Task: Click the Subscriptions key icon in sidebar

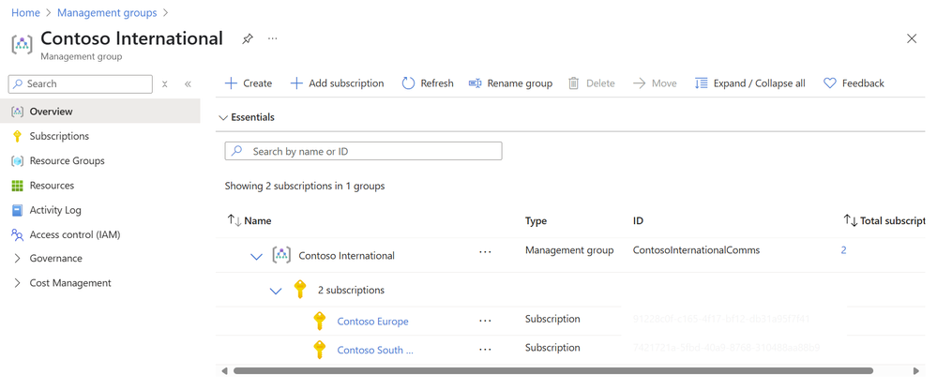Action: (x=17, y=136)
